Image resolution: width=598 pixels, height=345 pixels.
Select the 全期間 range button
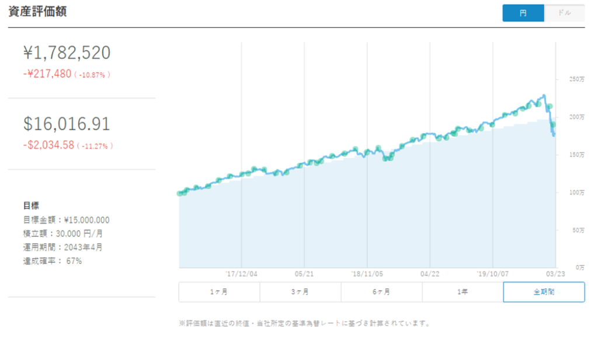(x=544, y=292)
